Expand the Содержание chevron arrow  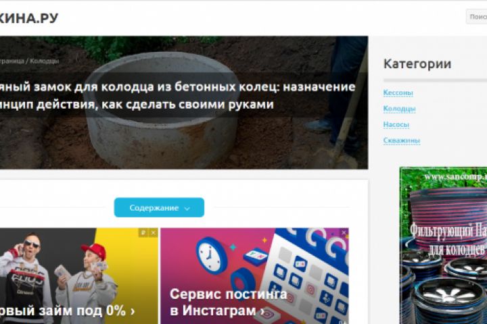coord(187,209)
